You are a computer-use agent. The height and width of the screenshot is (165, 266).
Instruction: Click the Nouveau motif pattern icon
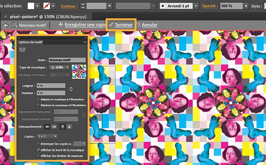click(15, 25)
